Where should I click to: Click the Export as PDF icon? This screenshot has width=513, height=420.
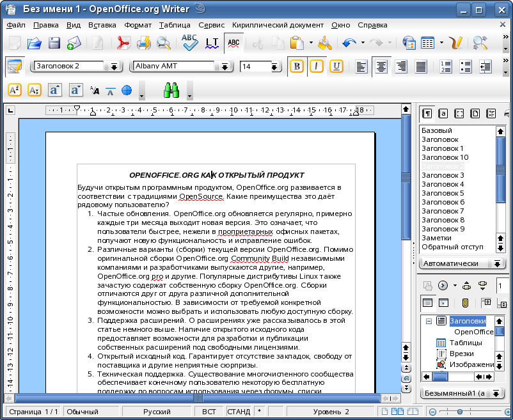[123, 43]
